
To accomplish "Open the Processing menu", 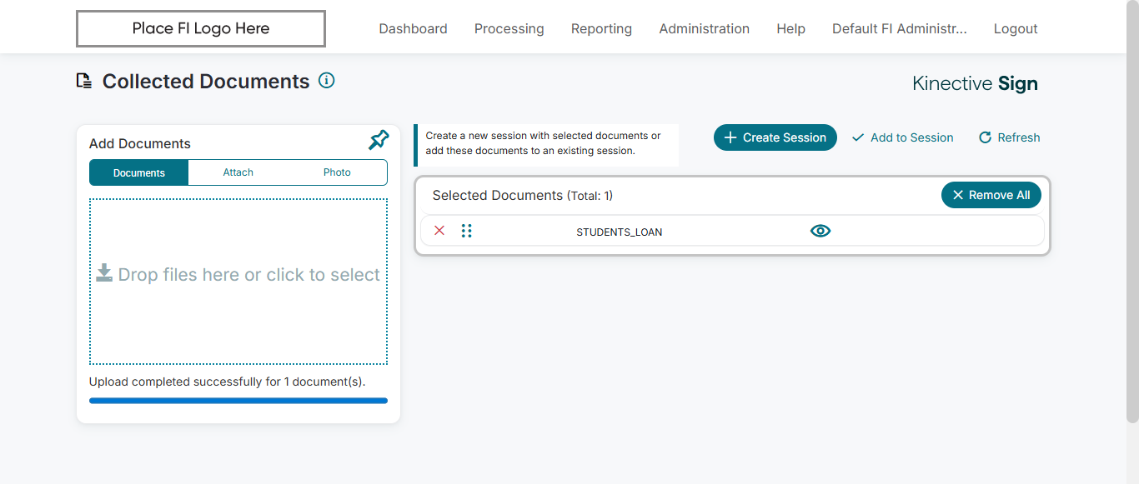I will pyautogui.click(x=509, y=29).
